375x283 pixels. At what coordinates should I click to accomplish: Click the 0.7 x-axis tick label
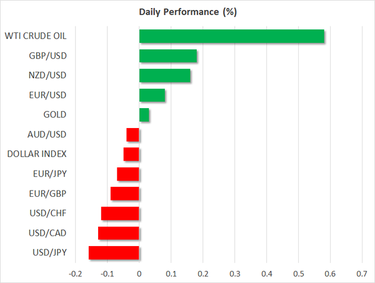(x=362, y=273)
